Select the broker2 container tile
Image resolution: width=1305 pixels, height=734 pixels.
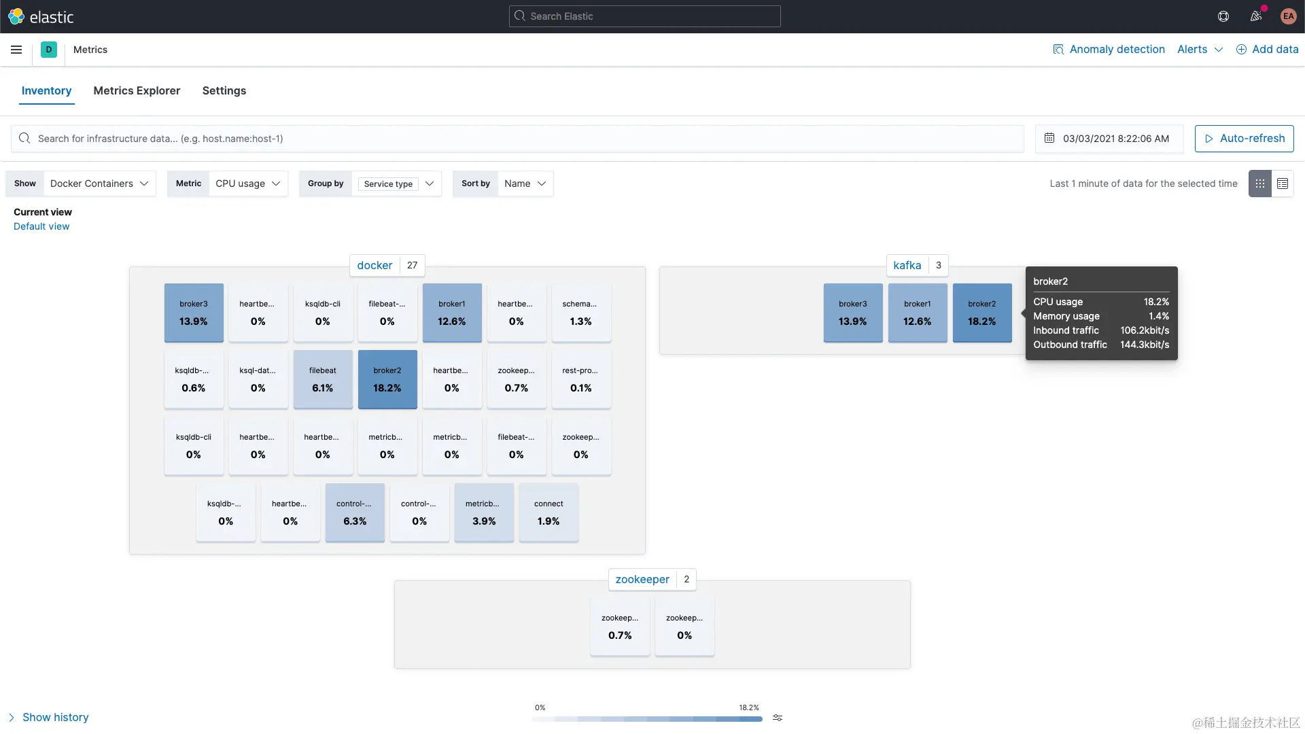pos(387,379)
